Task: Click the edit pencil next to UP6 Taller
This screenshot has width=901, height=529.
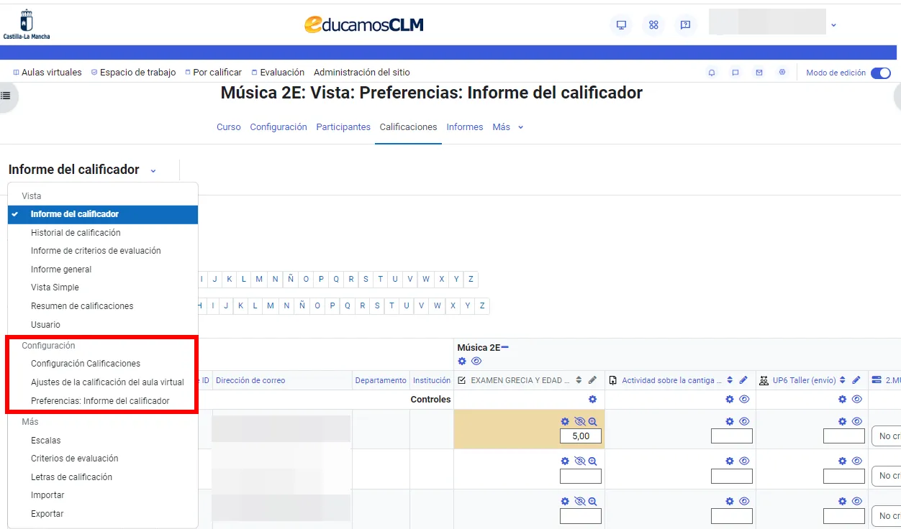Action: [x=856, y=379]
